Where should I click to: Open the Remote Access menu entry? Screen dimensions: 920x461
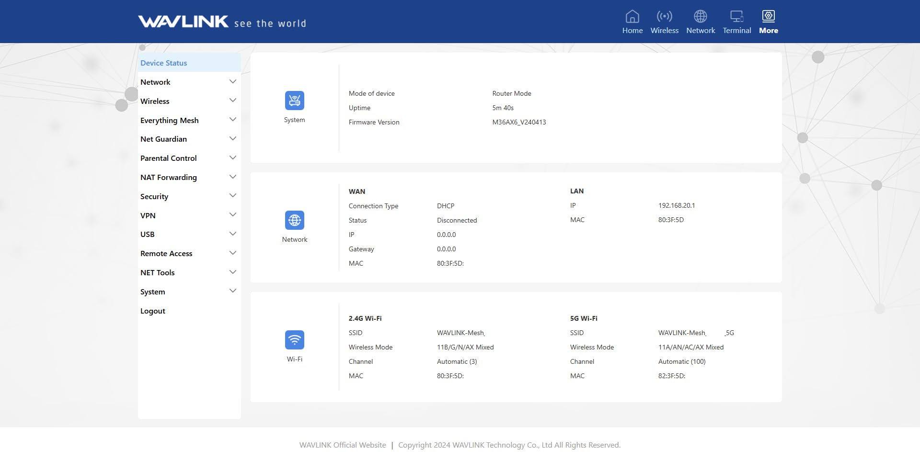pyautogui.click(x=166, y=253)
